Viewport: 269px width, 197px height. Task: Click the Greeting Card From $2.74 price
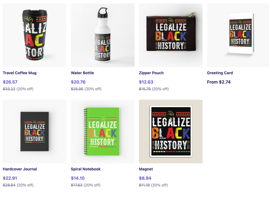click(219, 82)
